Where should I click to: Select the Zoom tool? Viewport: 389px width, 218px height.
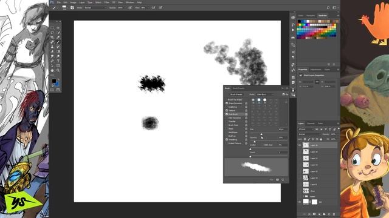[58, 70]
